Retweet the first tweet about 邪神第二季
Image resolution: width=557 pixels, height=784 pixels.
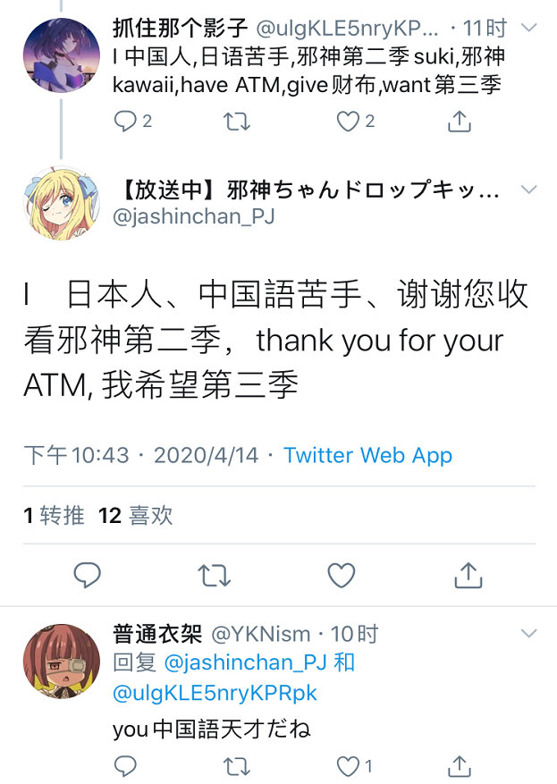click(237, 122)
